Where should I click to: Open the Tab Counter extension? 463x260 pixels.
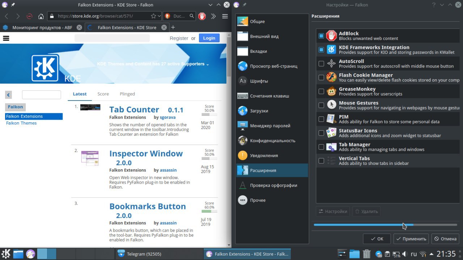(134, 110)
